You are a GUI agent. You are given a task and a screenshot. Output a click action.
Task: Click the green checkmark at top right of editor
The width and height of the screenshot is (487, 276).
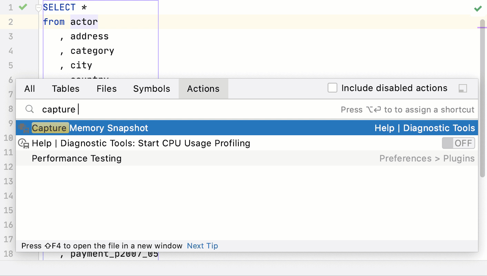click(478, 8)
